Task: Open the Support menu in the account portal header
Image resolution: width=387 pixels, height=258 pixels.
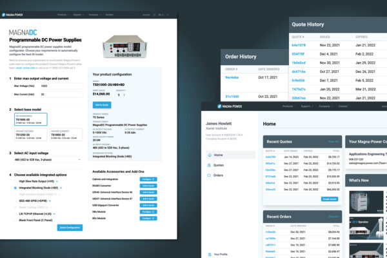Action: [307, 106]
